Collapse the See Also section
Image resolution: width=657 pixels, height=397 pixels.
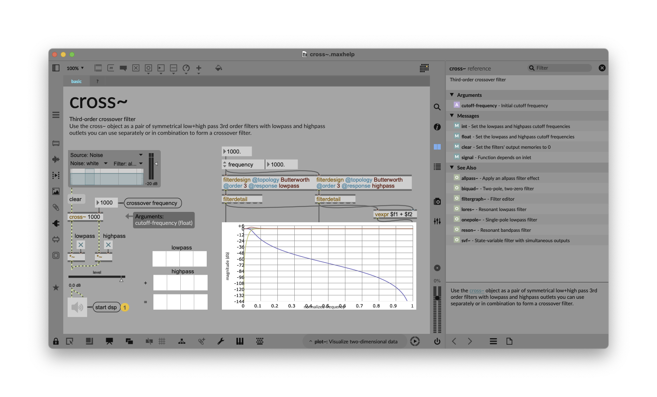(452, 167)
